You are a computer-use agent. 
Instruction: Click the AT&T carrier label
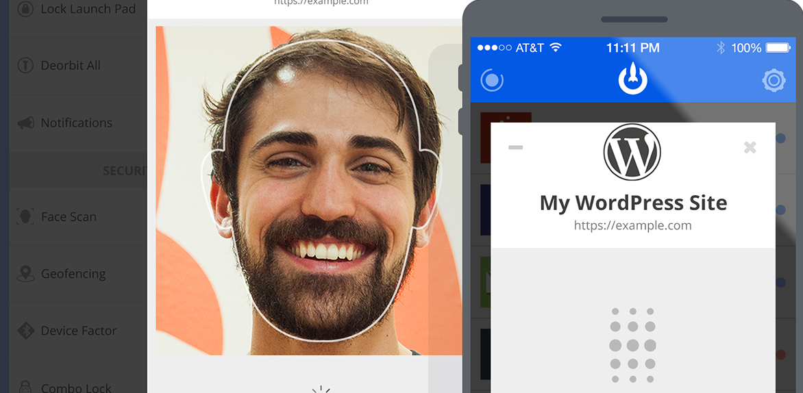[x=530, y=48]
